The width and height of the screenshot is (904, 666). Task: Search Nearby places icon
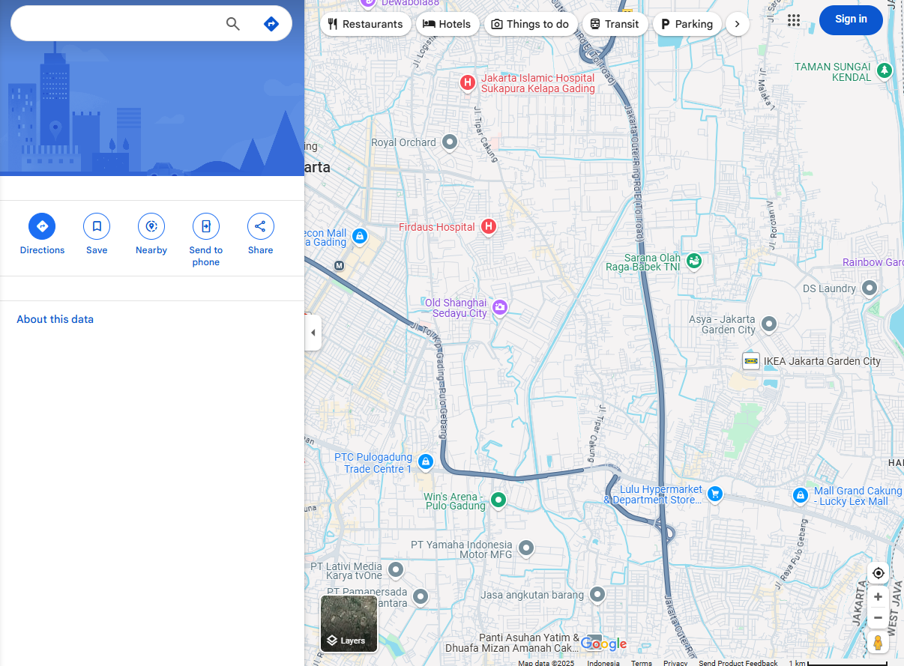click(x=151, y=226)
